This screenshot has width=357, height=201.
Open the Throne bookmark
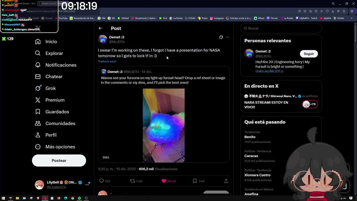point(272,18)
